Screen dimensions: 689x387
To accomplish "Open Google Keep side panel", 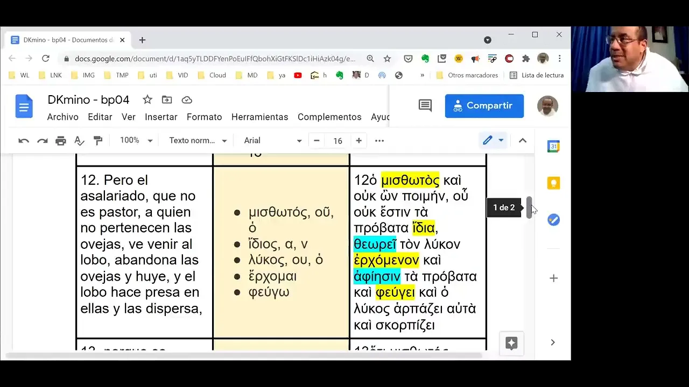I will (553, 183).
